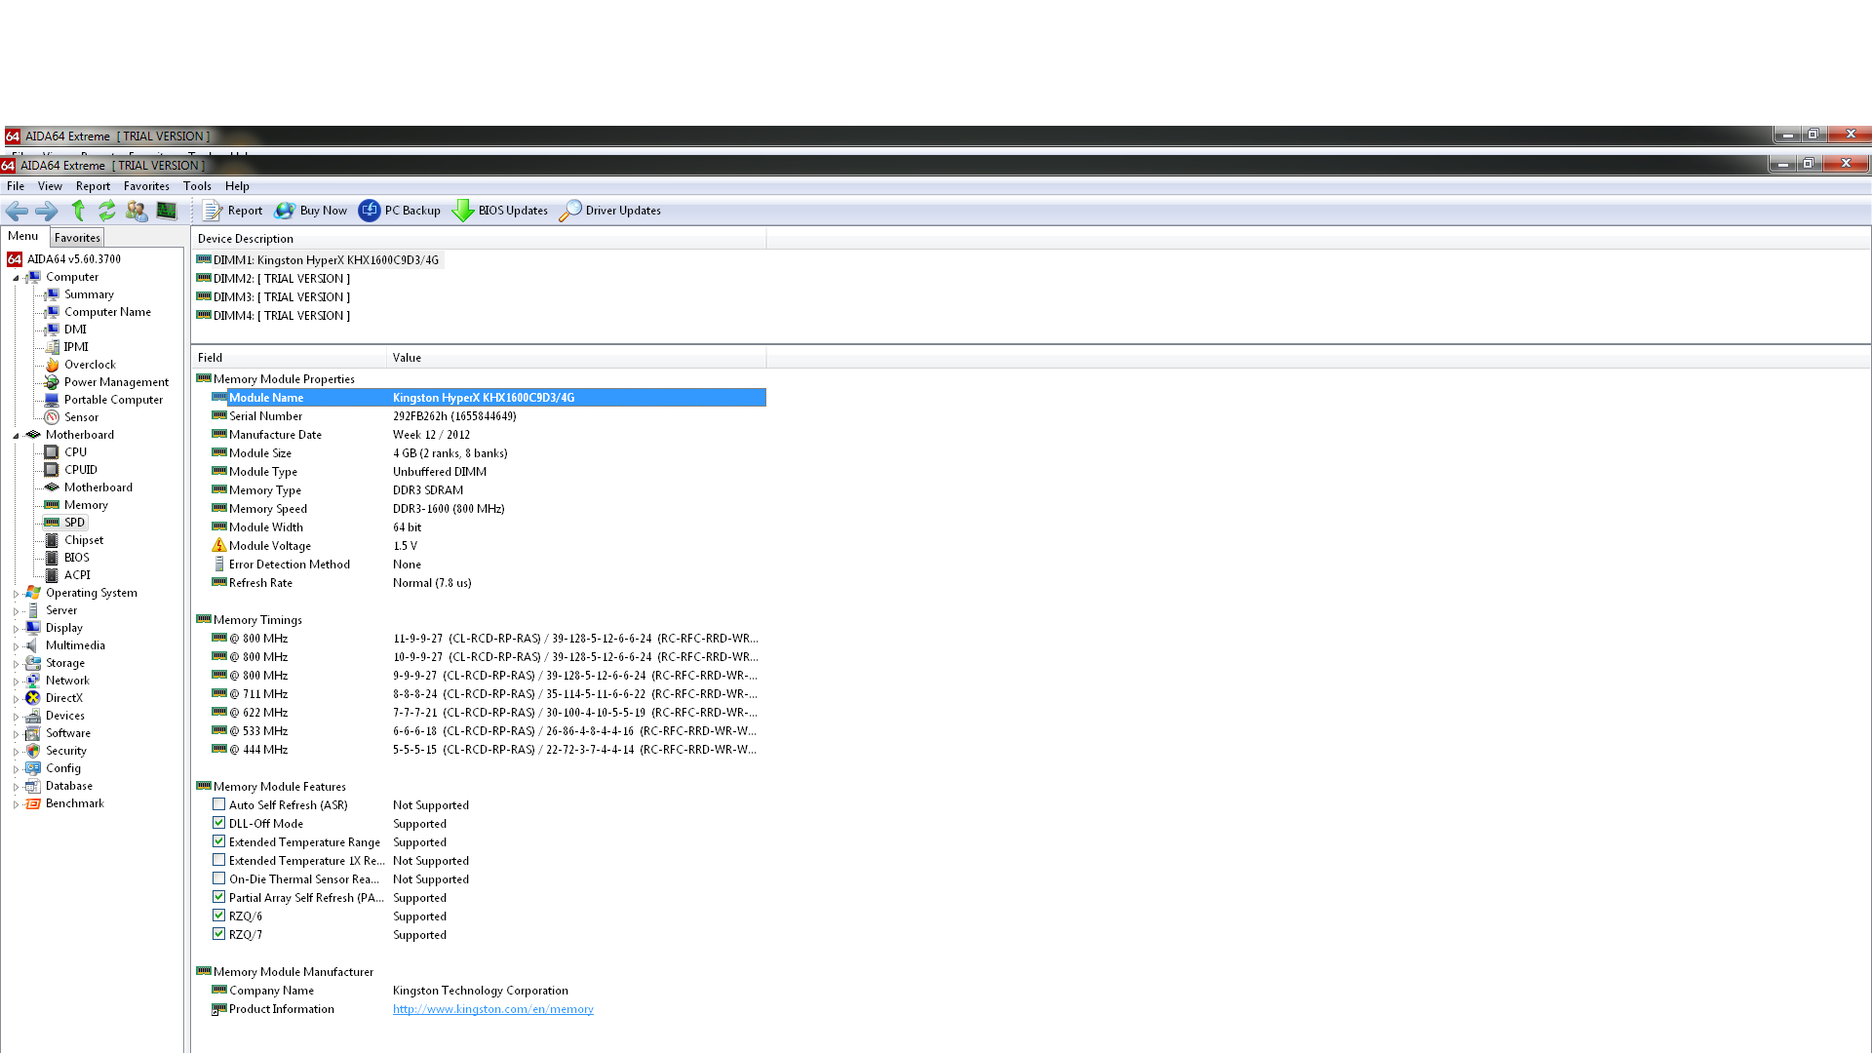Open the Report toolbar button
The width and height of the screenshot is (1872, 1053).
pos(232,211)
